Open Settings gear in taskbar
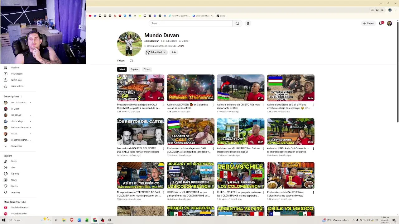The width and height of the screenshot is (399, 224). pyautogui.click(x=110, y=220)
